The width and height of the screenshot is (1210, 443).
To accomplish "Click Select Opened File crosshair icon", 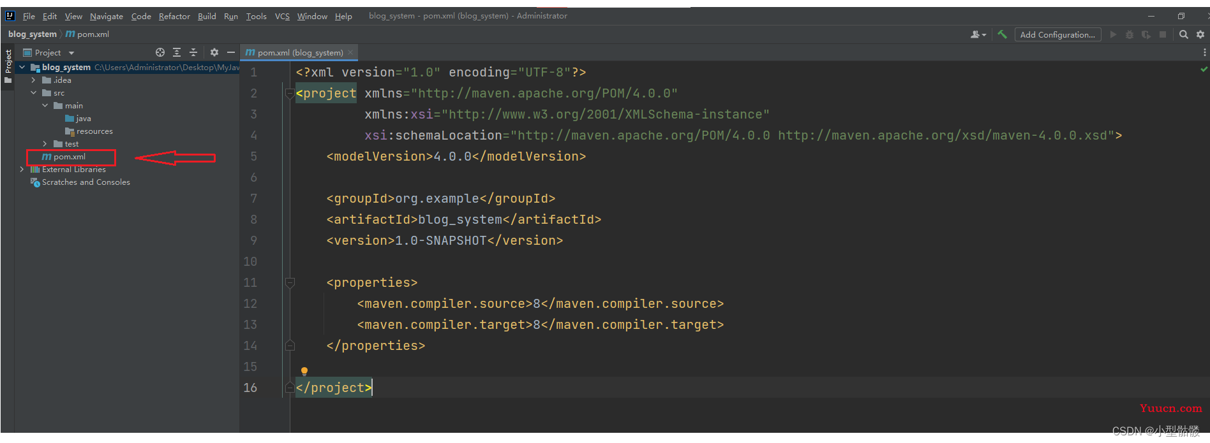I will (160, 52).
